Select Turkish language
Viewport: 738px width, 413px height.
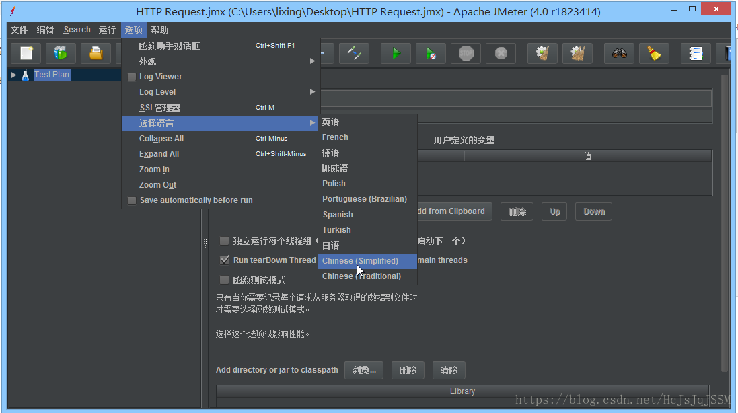(x=367, y=230)
